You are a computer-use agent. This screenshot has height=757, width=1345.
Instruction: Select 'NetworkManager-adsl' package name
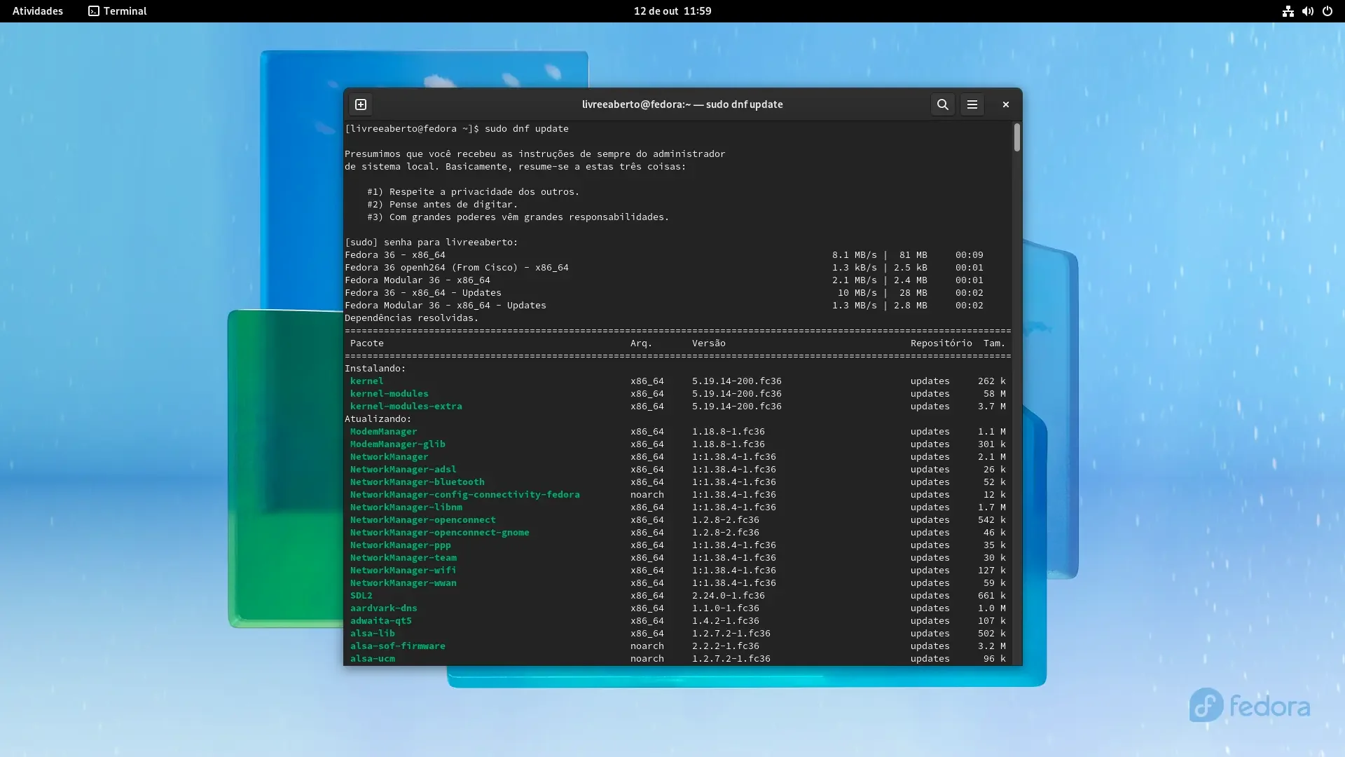tap(403, 470)
